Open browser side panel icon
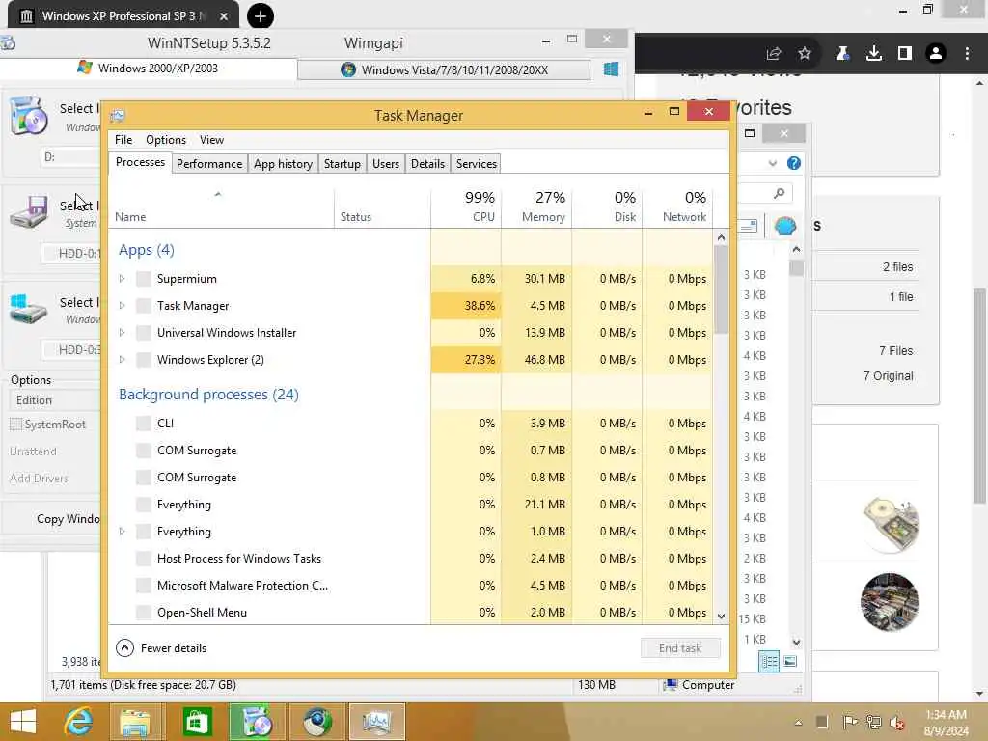The width and height of the screenshot is (988, 741). 905,54
